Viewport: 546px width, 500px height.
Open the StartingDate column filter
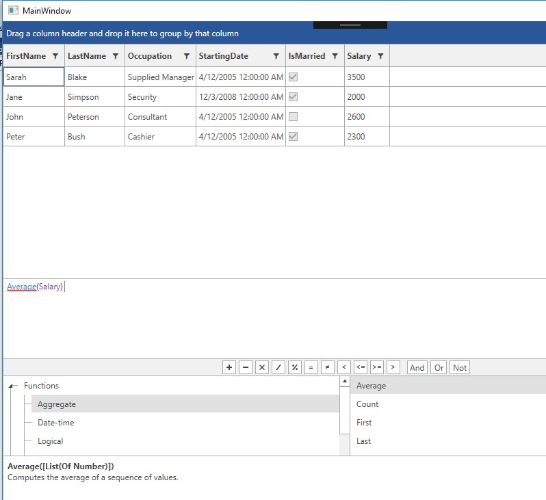click(276, 56)
